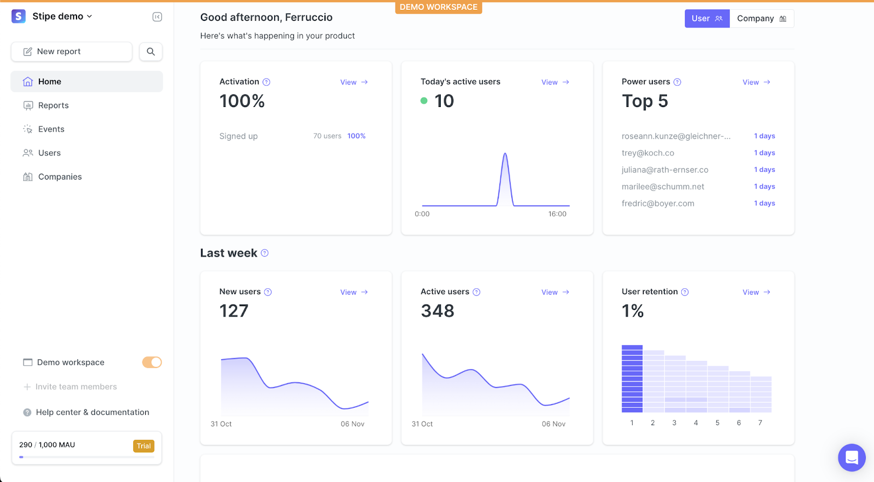The image size is (874, 482).
Task: Open search with the magnifier icon
Action: click(151, 51)
